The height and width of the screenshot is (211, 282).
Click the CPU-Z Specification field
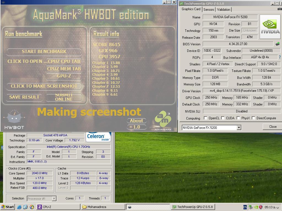point(69,147)
